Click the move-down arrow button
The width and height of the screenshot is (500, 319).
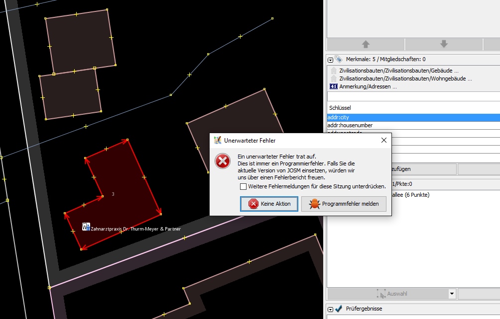(444, 44)
